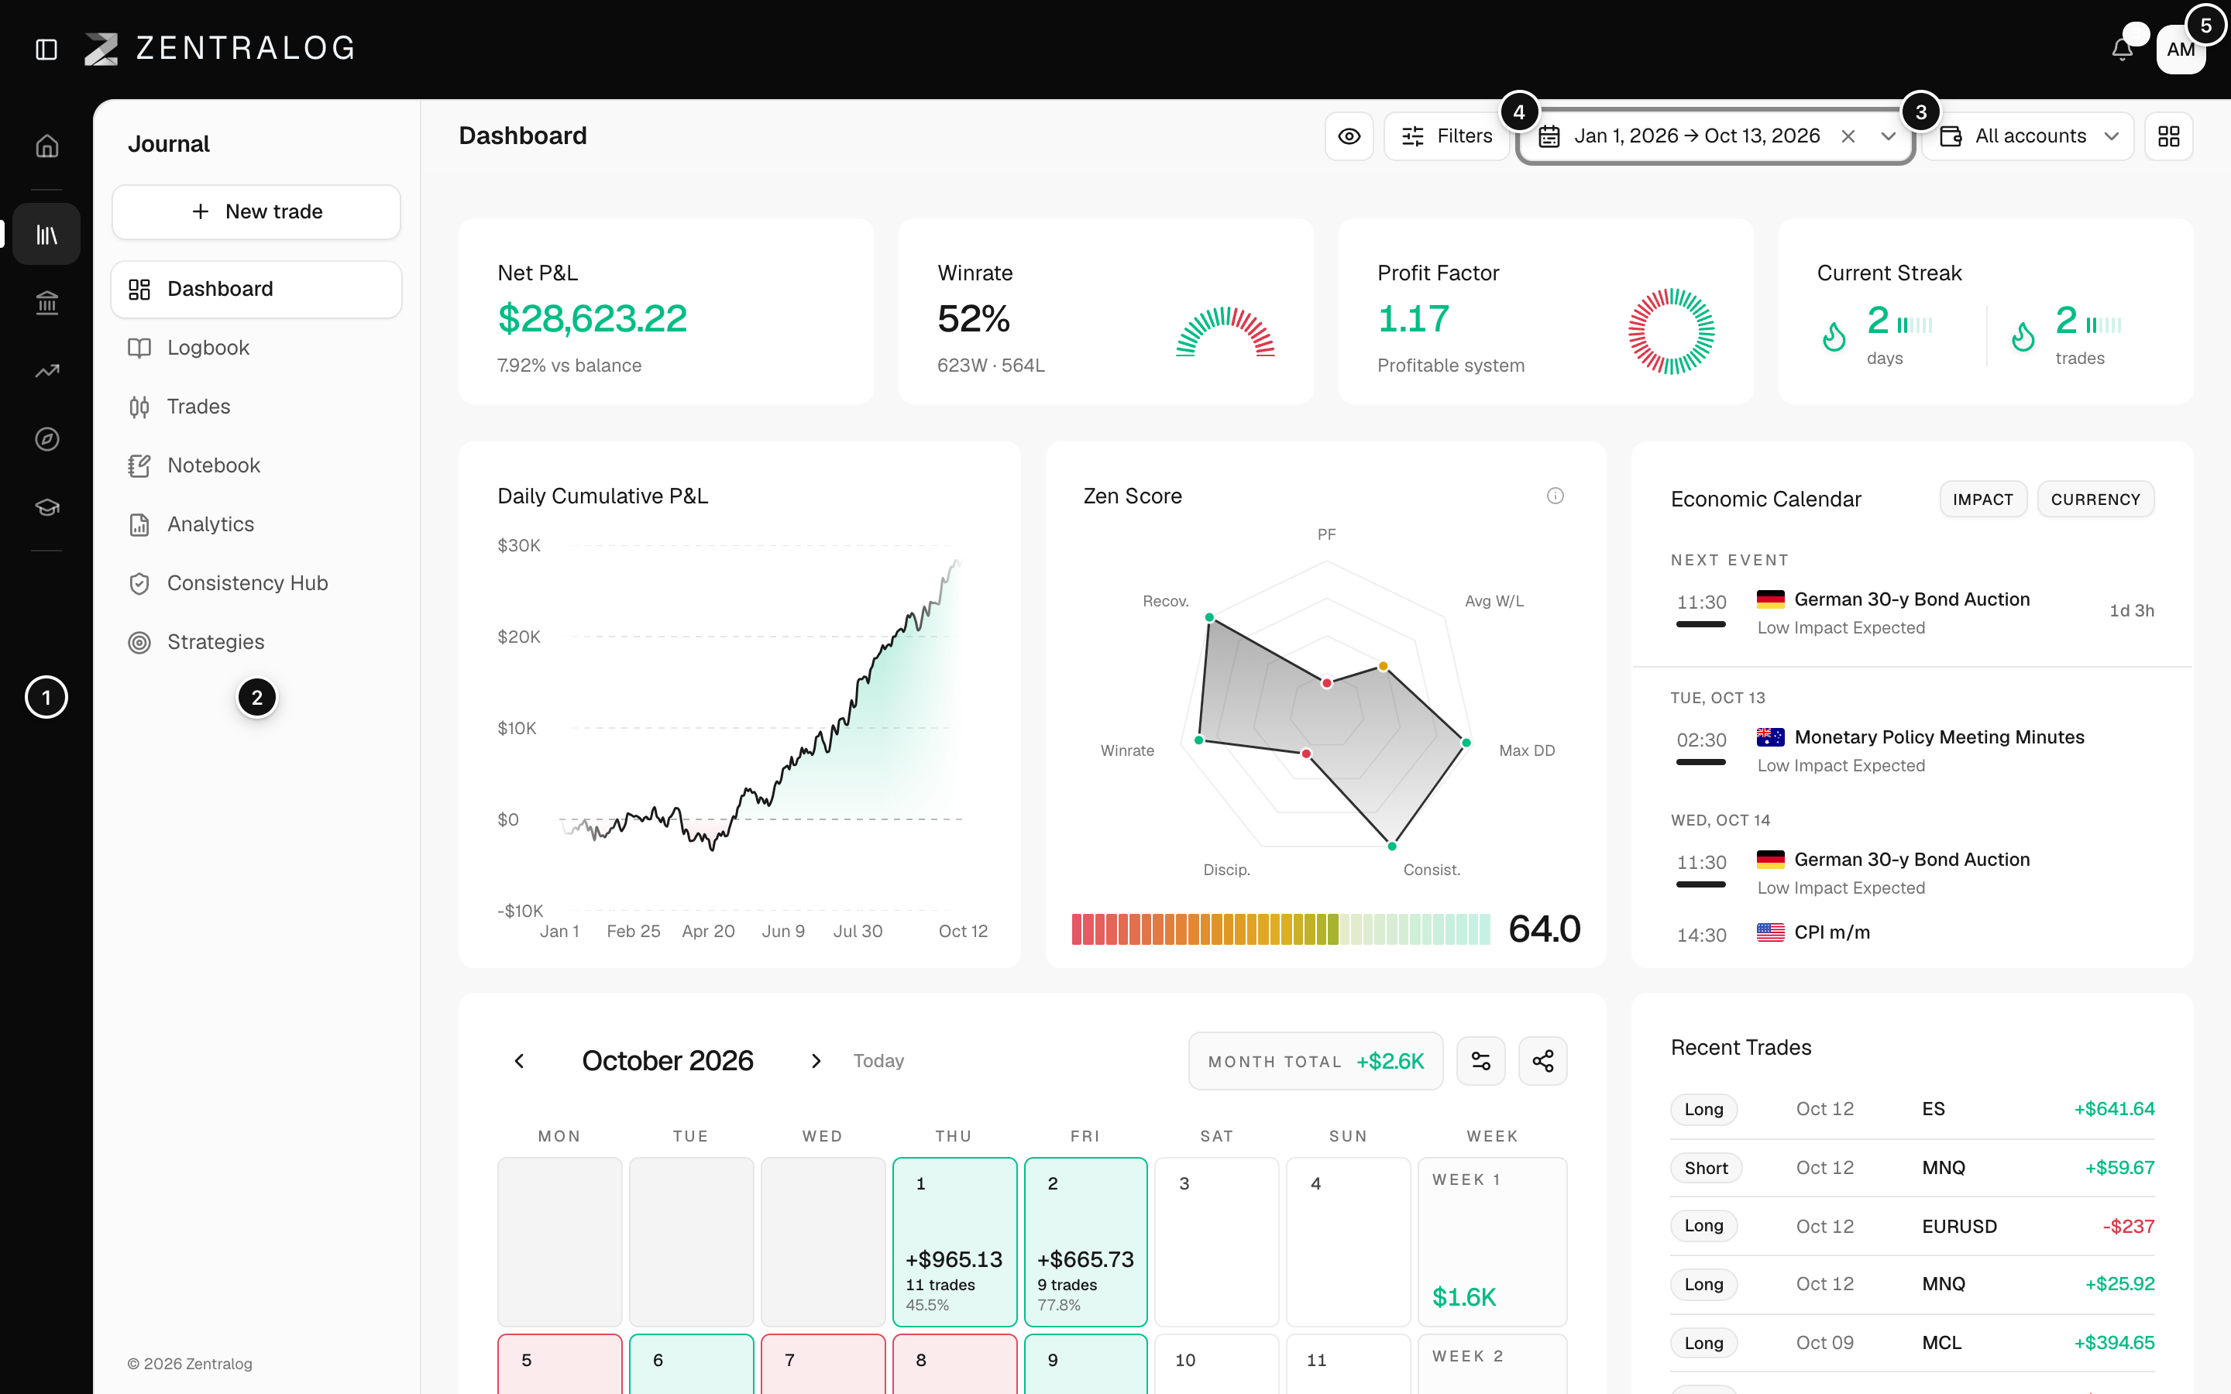Share the October calendar

(x=1542, y=1061)
